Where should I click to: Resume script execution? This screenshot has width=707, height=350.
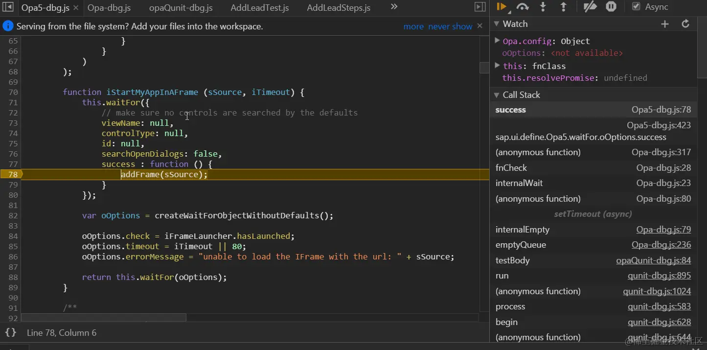click(501, 6)
